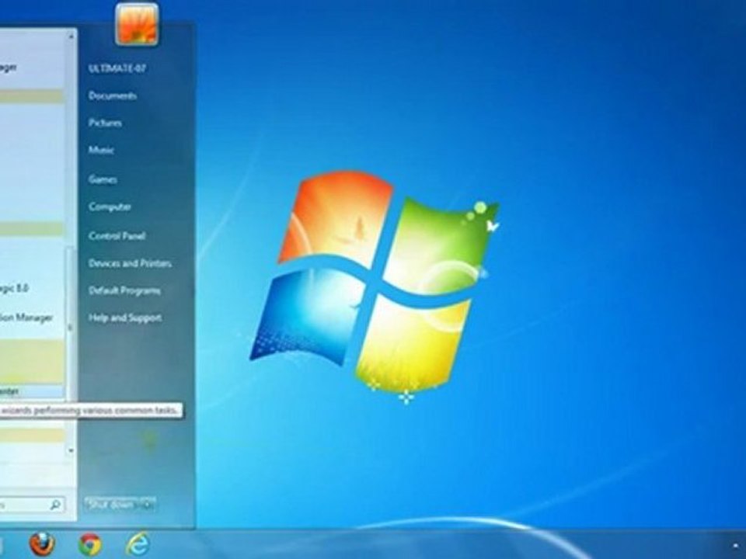
Task: Open the ULTIMATE-07 user folder
Action: (117, 68)
